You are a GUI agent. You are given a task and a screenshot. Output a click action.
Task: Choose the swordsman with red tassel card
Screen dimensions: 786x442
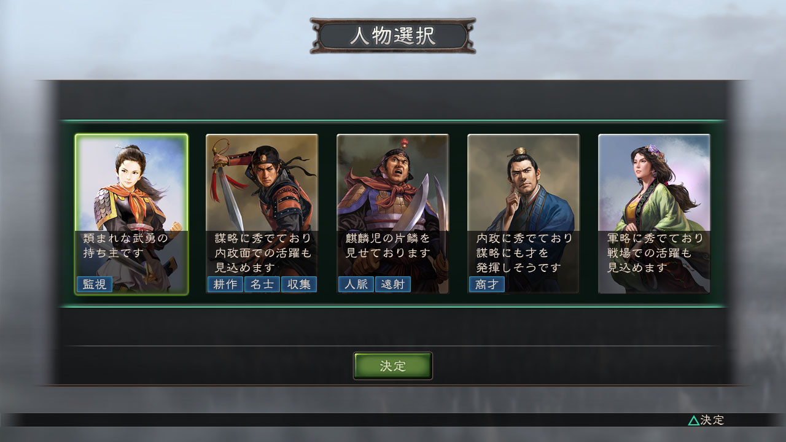(262, 214)
